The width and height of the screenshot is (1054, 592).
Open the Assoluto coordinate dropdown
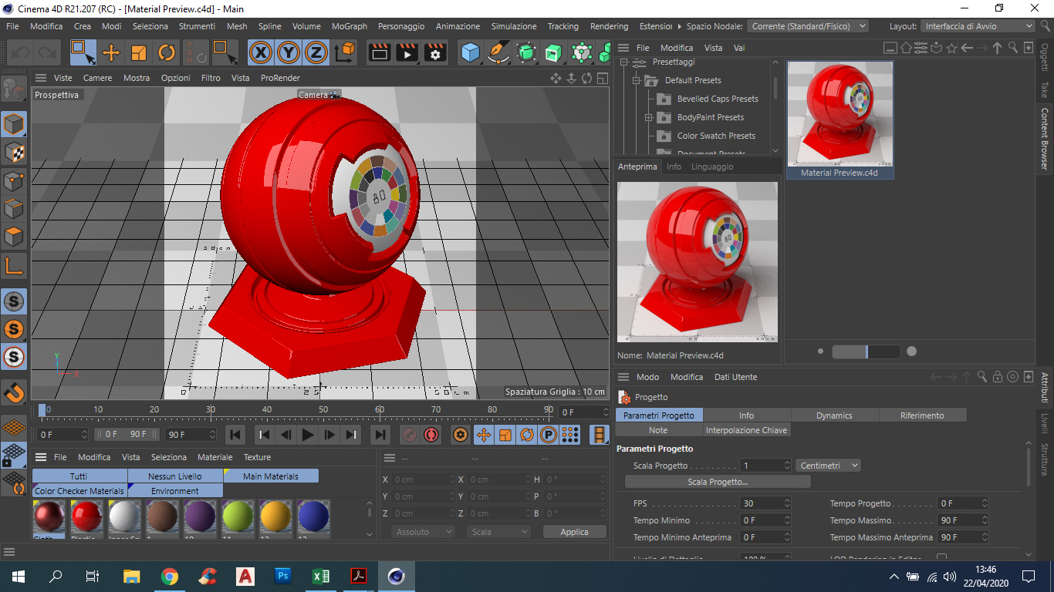coord(423,532)
